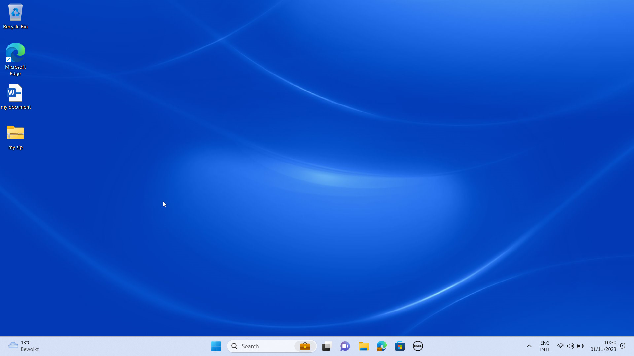
Task: Click the volume speaker icon
Action: [570, 346]
